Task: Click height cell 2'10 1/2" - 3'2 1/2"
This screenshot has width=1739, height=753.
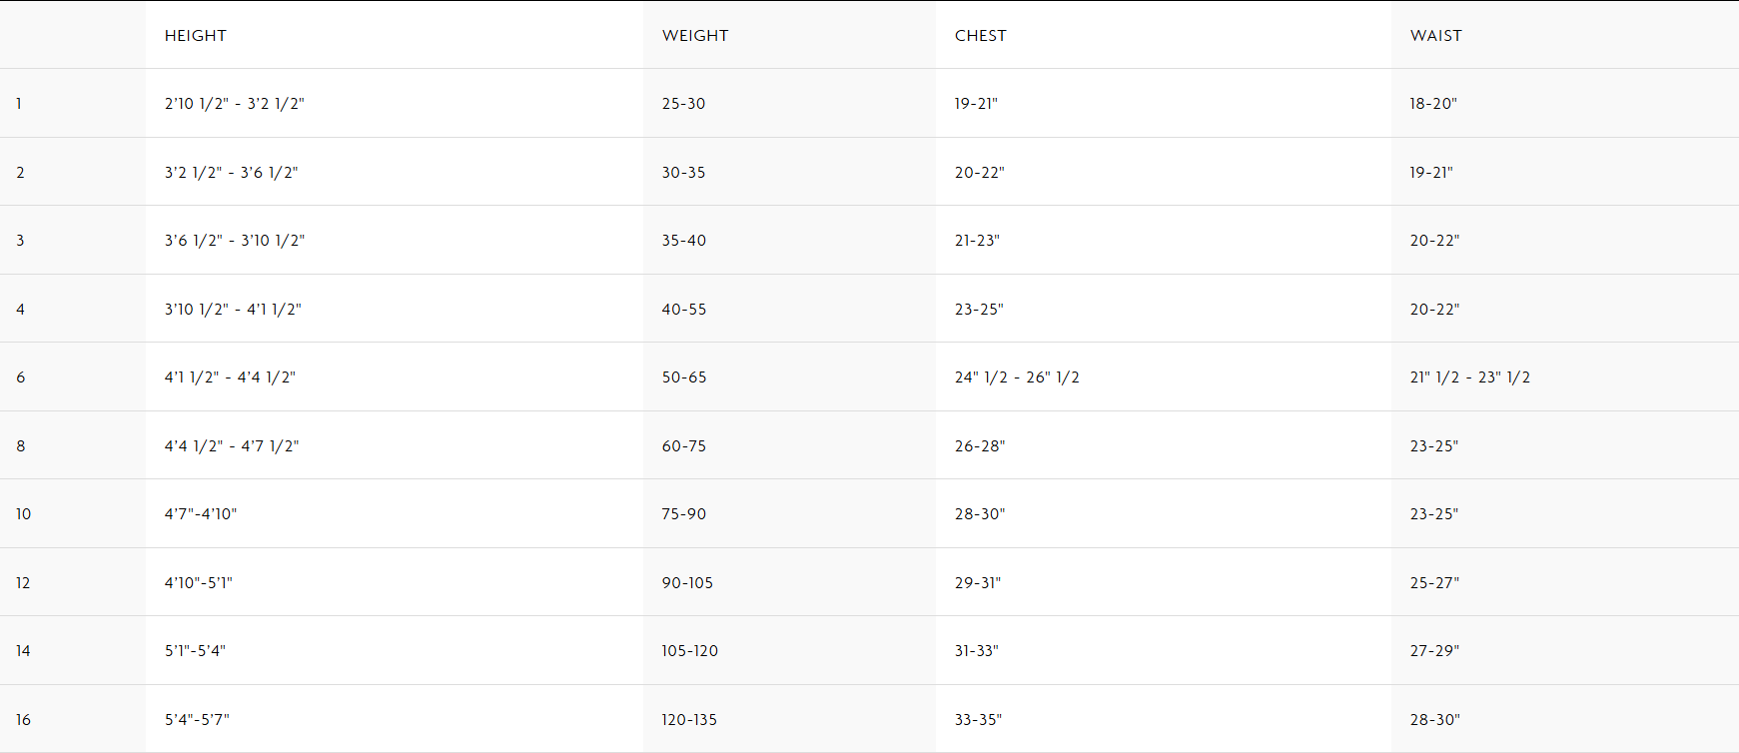Action: point(234,104)
